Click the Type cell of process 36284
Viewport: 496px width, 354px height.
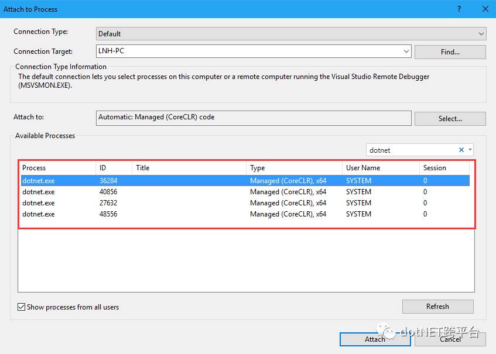click(288, 181)
